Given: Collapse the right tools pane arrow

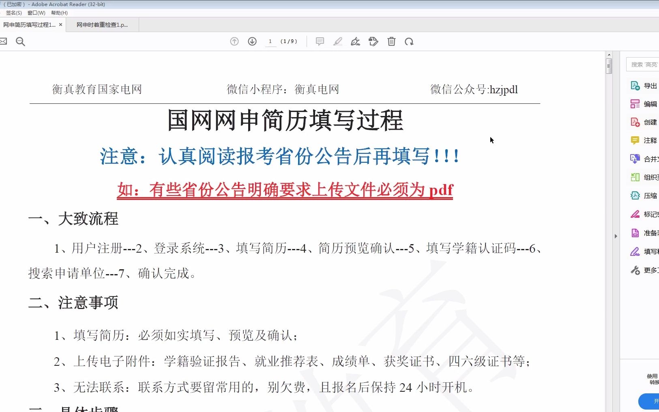Looking at the screenshot, I should click(616, 236).
